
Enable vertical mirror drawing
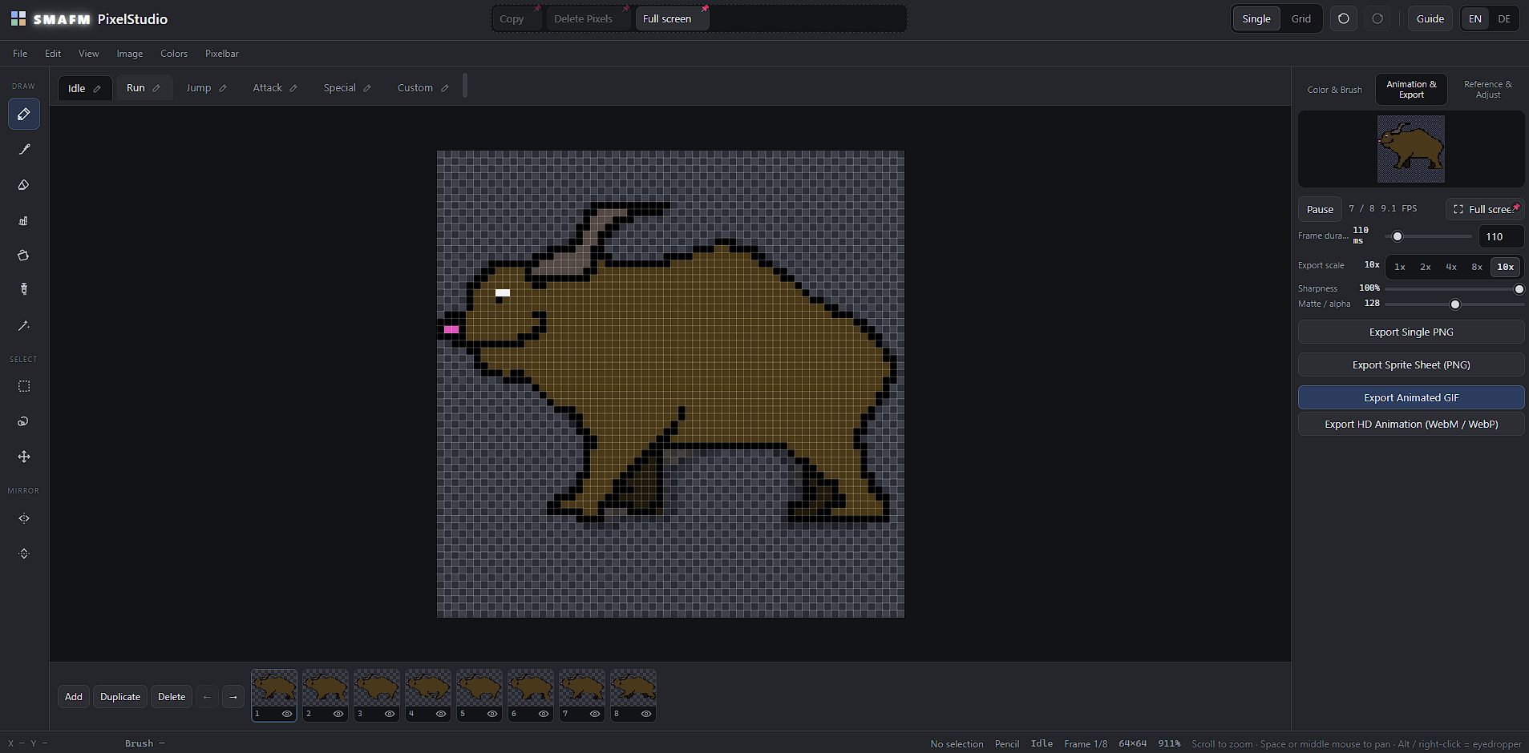24,554
